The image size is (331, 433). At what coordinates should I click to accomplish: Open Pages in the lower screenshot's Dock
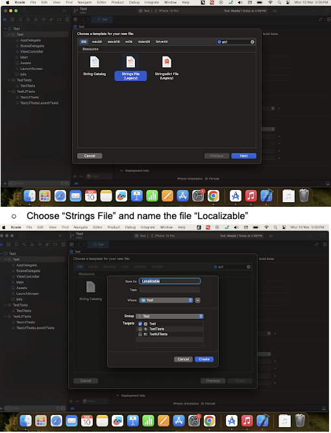(164, 421)
